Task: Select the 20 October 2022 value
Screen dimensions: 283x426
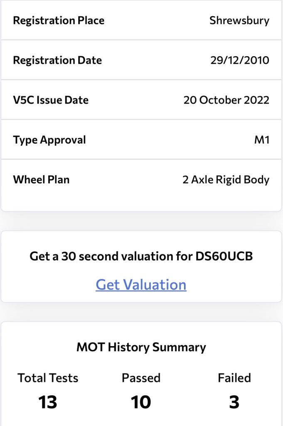Action: (x=226, y=100)
